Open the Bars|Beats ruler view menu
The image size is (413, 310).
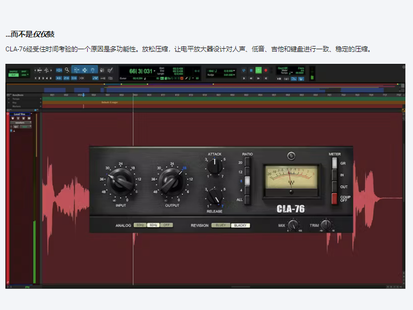click(x=9, y=95)
